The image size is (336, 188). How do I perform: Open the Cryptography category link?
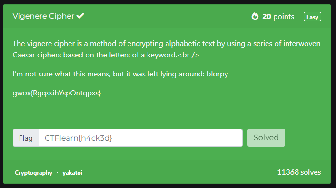click(33, 173)
